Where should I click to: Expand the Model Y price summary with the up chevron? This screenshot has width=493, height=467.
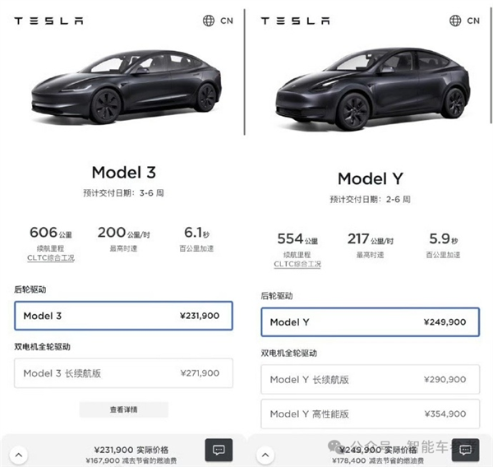(265, 453)
